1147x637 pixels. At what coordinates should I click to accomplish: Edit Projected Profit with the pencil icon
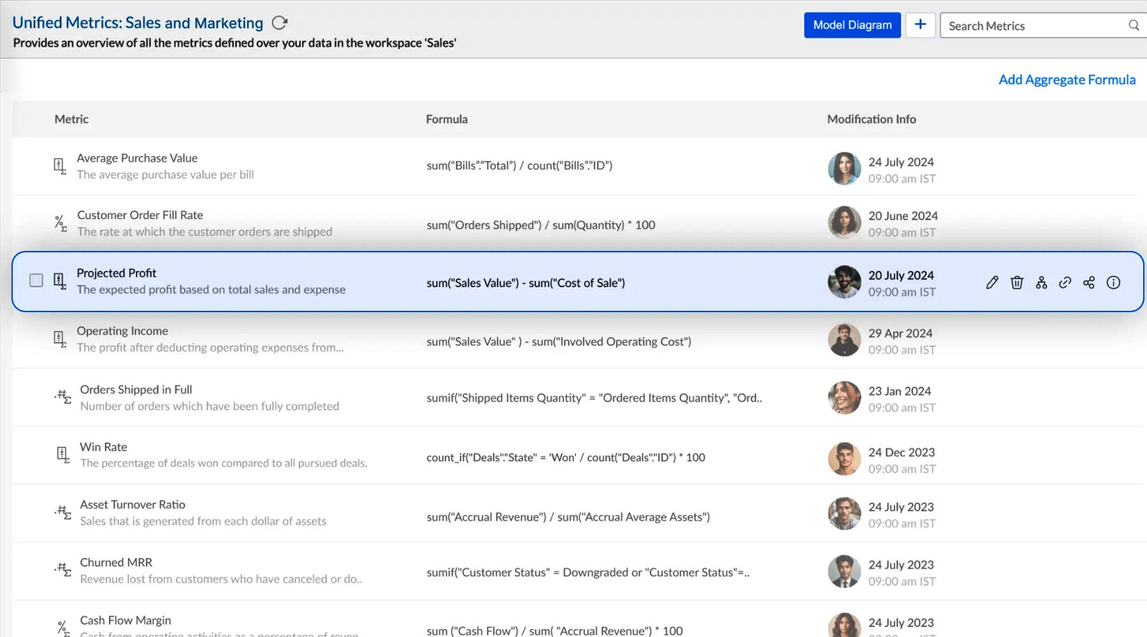pos(992,282)
